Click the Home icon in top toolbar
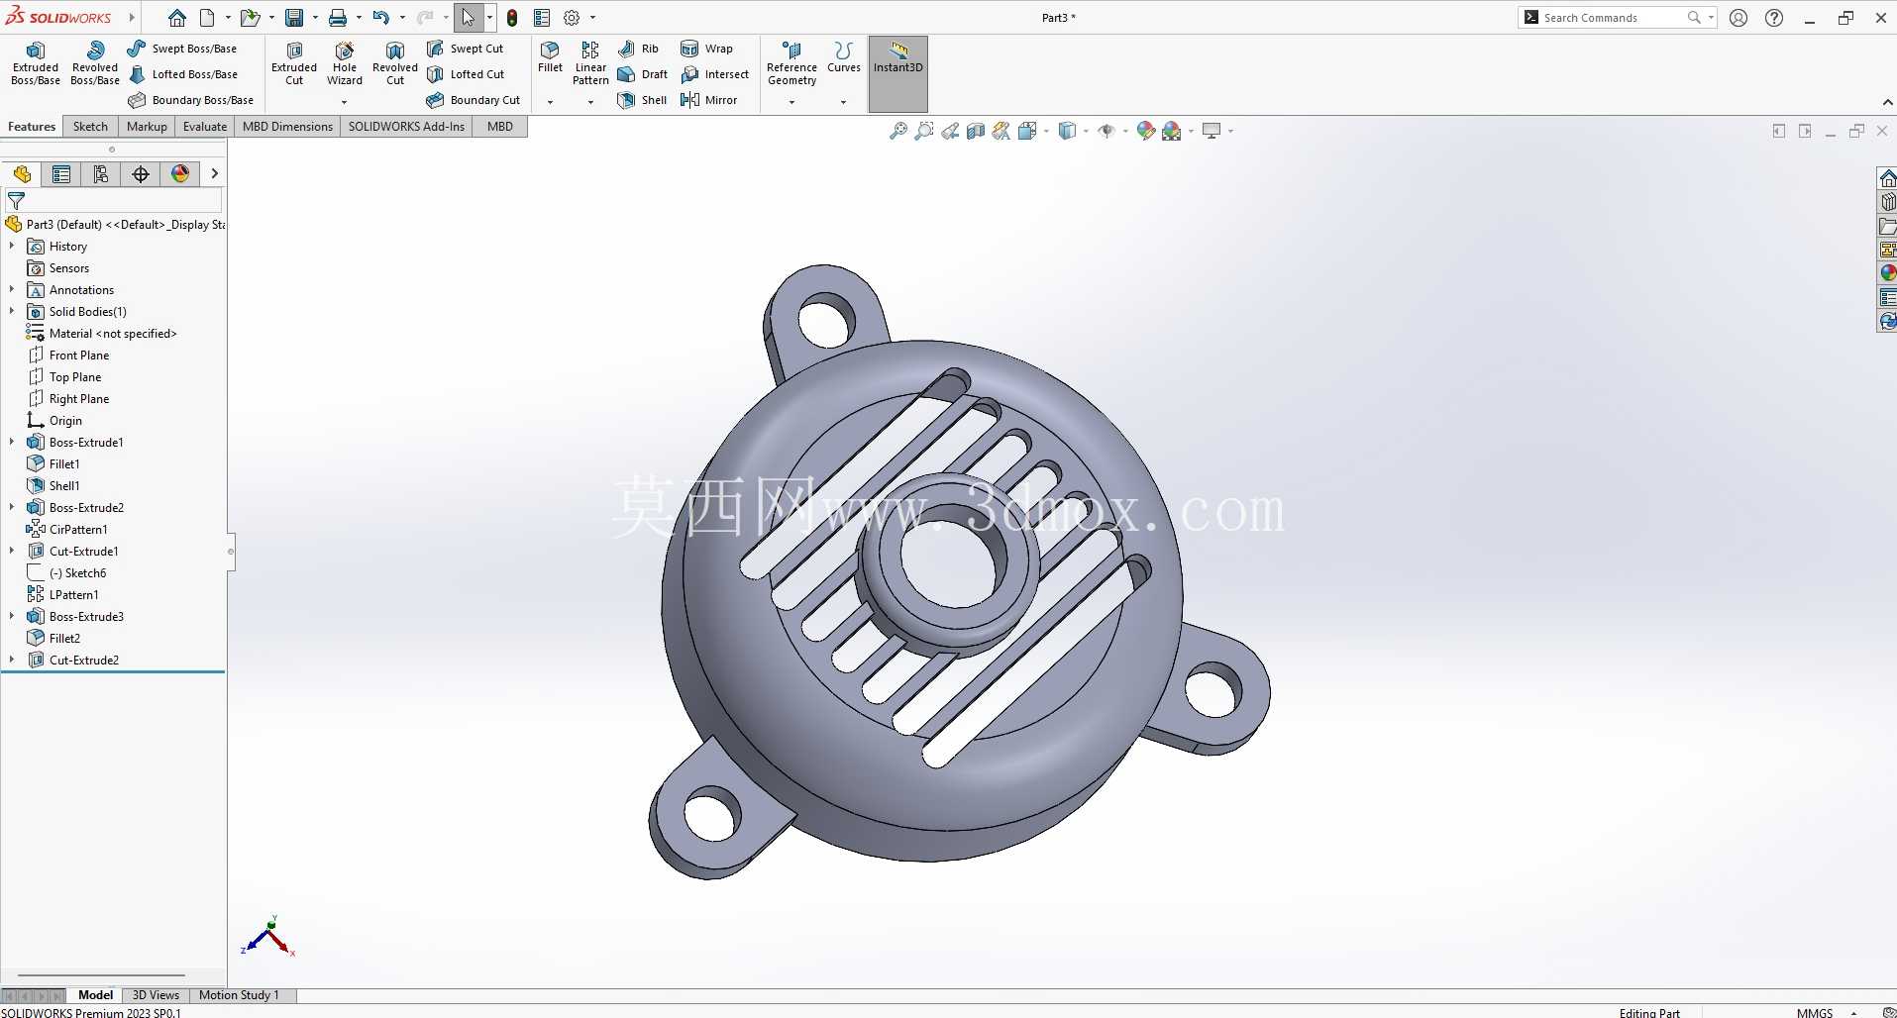 click(177, 18)
